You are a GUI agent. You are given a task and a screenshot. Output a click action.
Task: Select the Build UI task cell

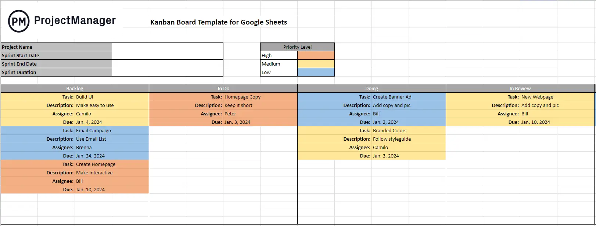point(112,97)
